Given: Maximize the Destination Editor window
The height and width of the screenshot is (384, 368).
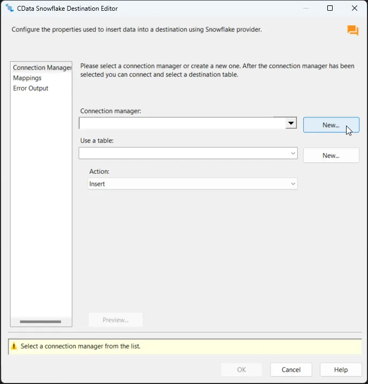Looking at the screenshot, I should pos(330,8).
